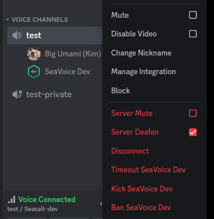Click the connection signal bars icon
The width and height of the screenshot is (214, 219).
pyautogui.click(x=12, y=199)
